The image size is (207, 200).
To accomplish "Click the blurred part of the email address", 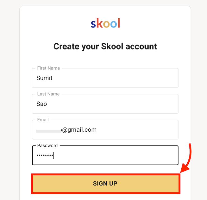I will [x=49, y=130].
